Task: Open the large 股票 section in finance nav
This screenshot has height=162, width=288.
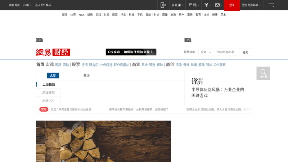Action: coord(76,64)
